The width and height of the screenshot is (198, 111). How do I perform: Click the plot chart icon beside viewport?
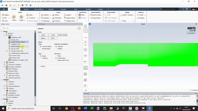[x=85, y=68]
